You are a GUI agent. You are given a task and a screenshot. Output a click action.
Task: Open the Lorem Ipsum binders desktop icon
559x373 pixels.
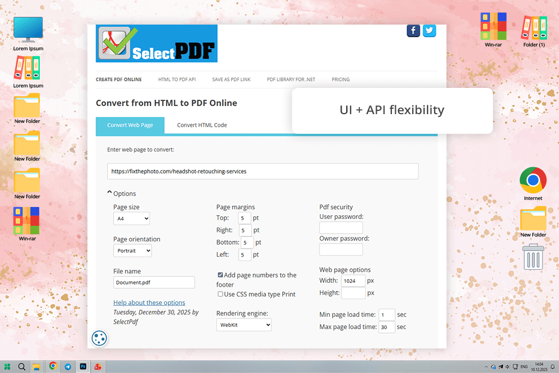[x=28, y=73]
